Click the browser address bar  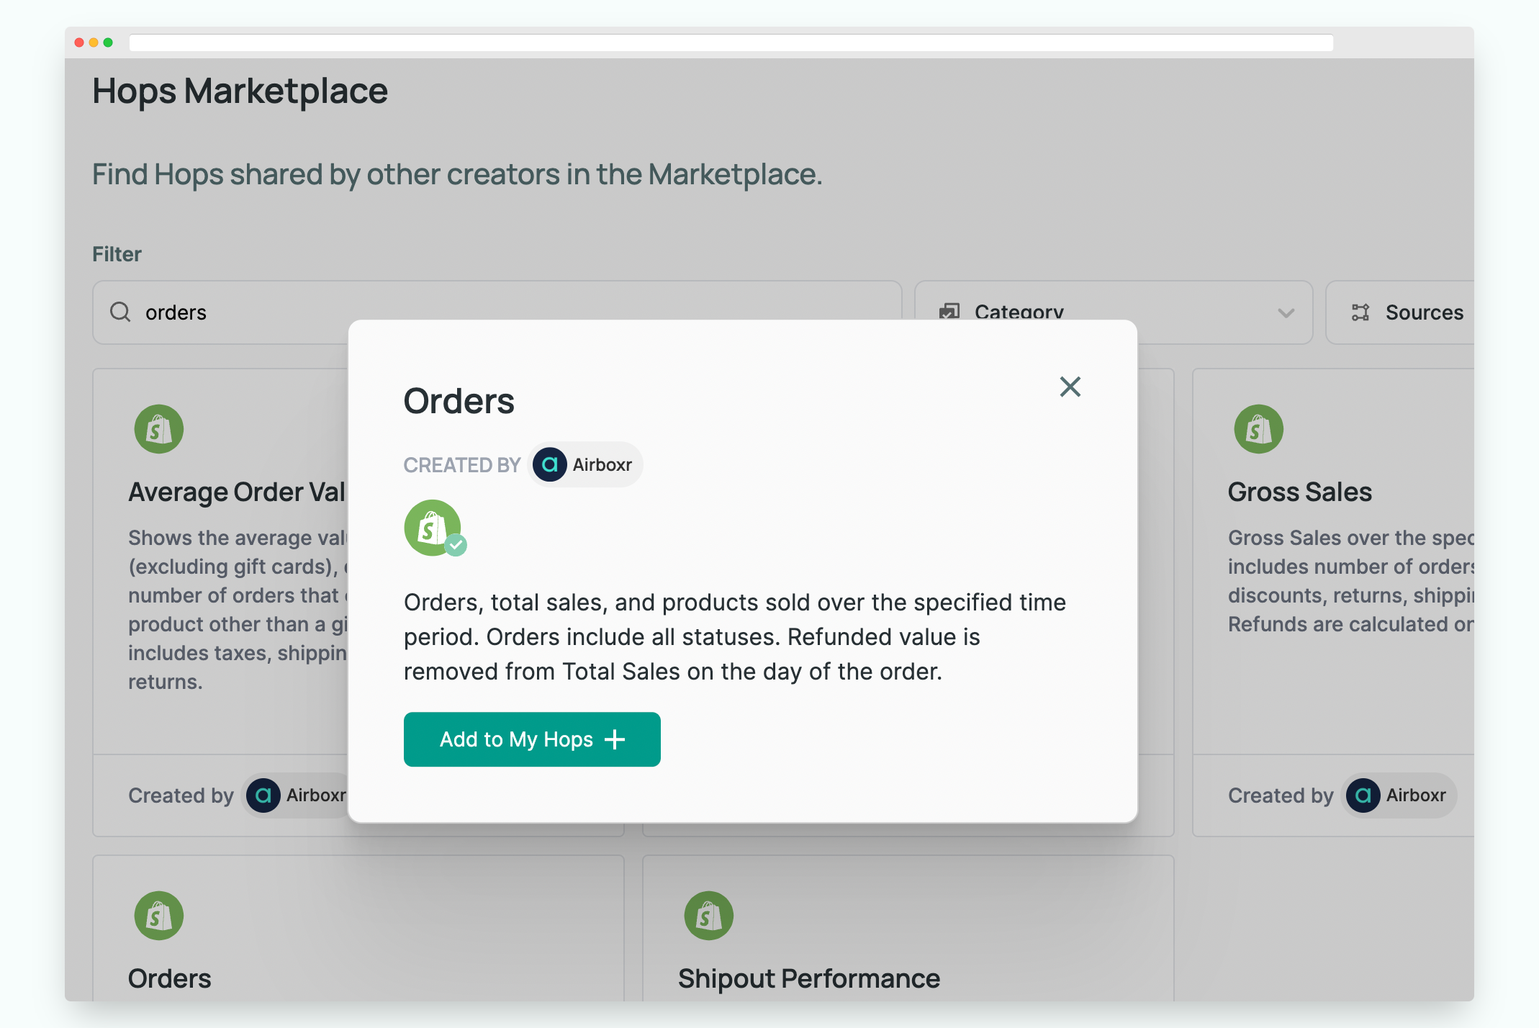click(x=731, y=42)
